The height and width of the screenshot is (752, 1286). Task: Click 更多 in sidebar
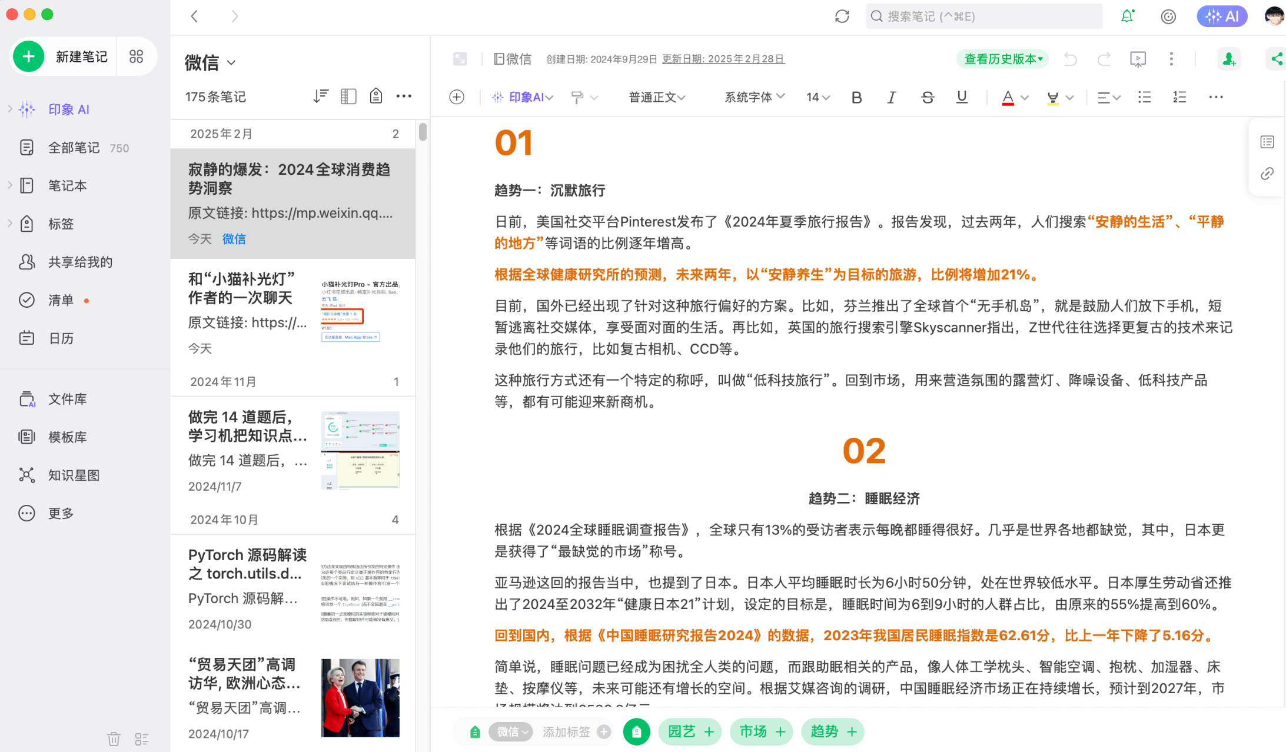[61, 514]
